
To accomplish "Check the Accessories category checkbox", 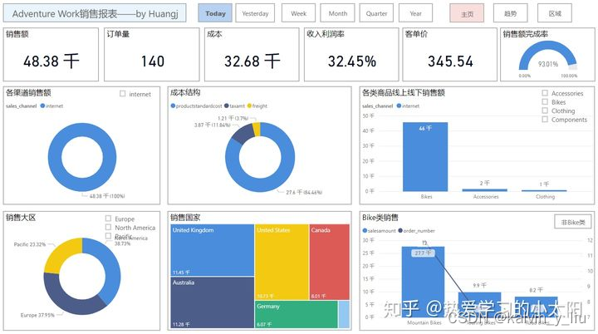I will (545, 93).
